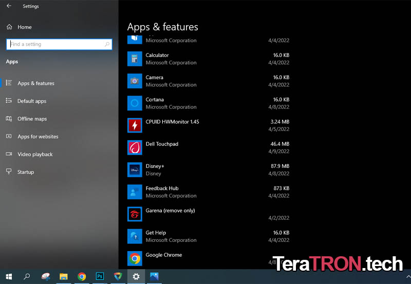Click the 3.24 MB size value
Image resolution: width=411 pixels, height=284 pixels.
click(279, 122)
